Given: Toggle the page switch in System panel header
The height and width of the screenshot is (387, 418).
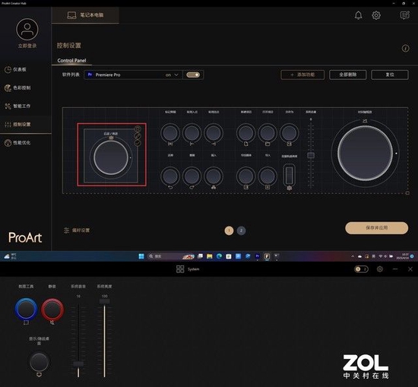Looking at the screenshot, I should click(361, 269).
